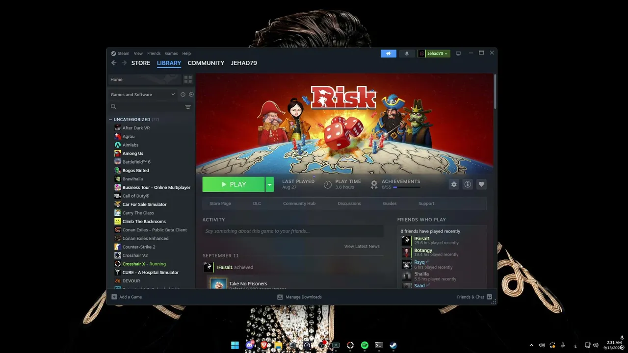Open Risk Support link
628x353 pixels.
[x=426, y=203]
